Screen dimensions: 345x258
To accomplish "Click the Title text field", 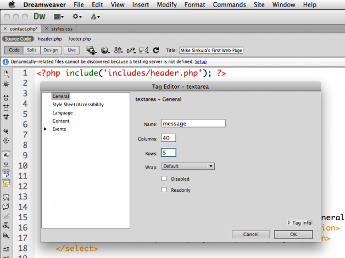I will click(211, 50).
